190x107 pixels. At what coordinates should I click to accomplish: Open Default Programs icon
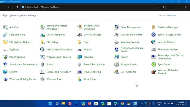[42, 35]
